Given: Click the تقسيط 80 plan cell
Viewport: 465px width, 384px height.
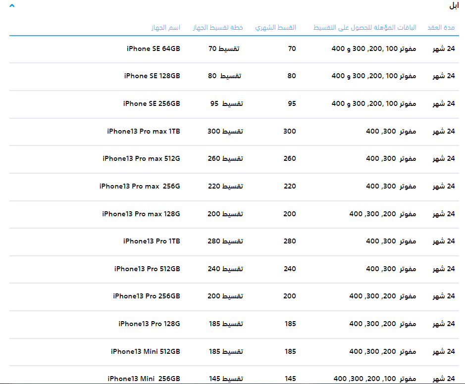Looking at the screenshot, I should pyautogui.click(x=224, y=76).
